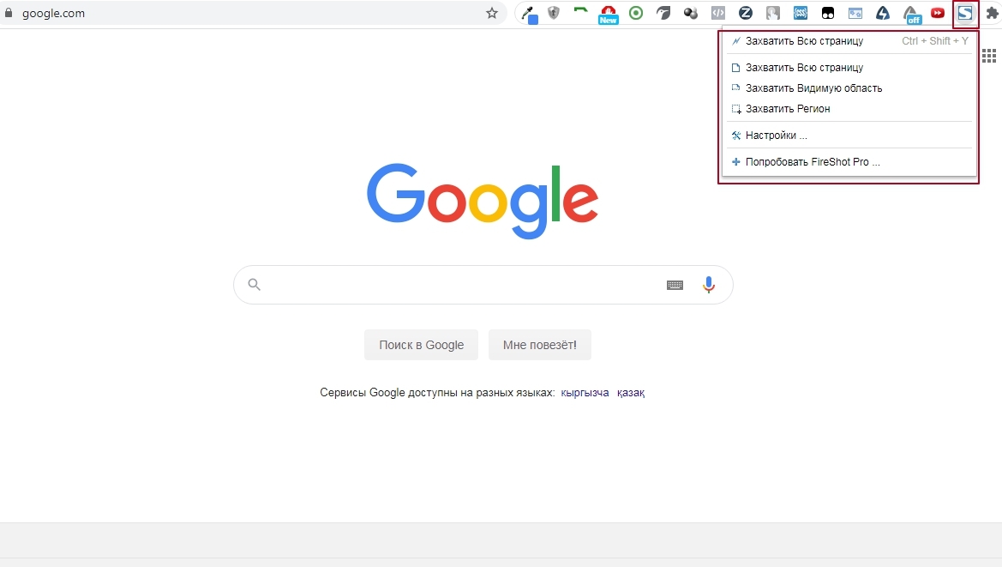The width and height of the screenshot is (1002, 567).
Task: Click the gray shield extension icon
Action: (554, 12)
